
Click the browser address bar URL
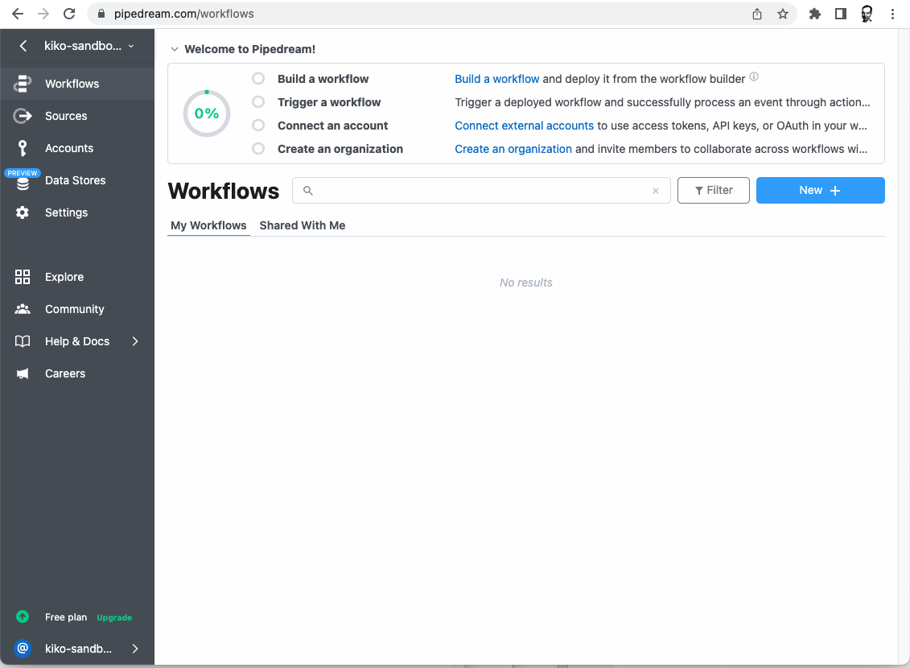[183, 14]
